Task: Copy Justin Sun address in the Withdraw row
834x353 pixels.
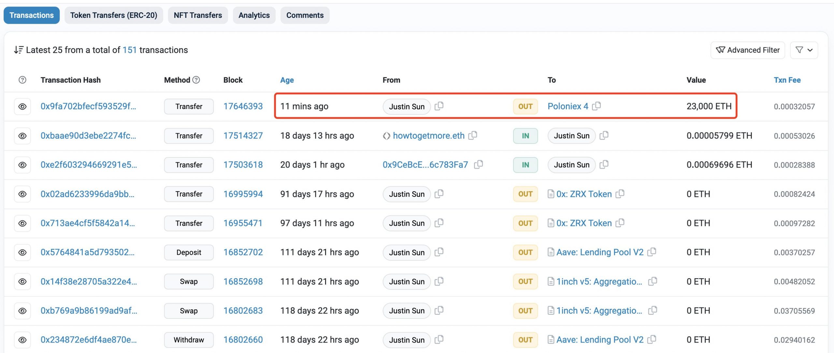Action: pyautogui.click(x=439, y=340)
